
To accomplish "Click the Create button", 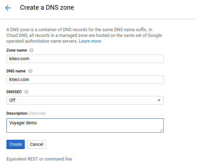I will point(16,144).
